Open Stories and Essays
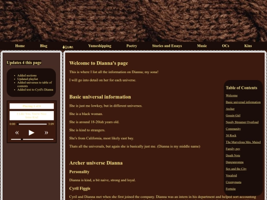This screenshot has width=267, height=200. [167, 46]
